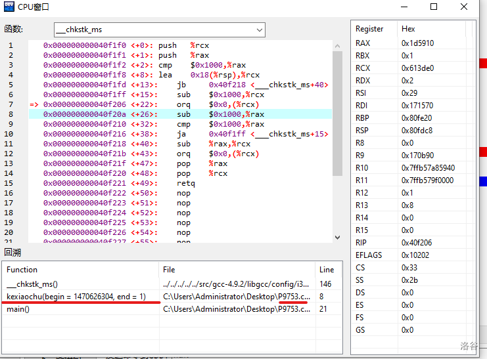This screenshot has width=487, height=359.
Task: Select the main() backtrace frame
Action: [x=18, y=309]
